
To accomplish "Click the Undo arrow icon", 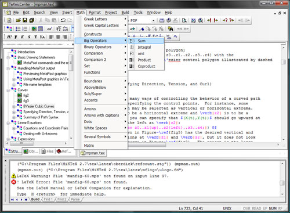I will [x=63, y=20].
